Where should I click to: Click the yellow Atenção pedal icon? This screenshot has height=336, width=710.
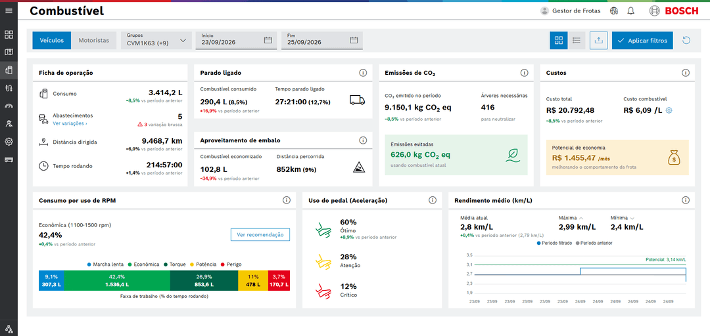[322, 261]
